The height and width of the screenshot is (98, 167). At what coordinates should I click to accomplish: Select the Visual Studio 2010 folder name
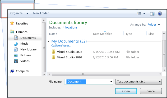click(x=69, y=57)
